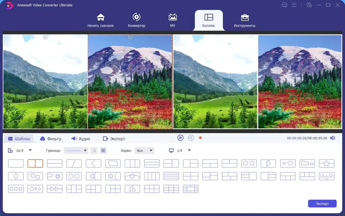
Task: Open the Экран 'Все' dropdown
Action: (144, 150)
